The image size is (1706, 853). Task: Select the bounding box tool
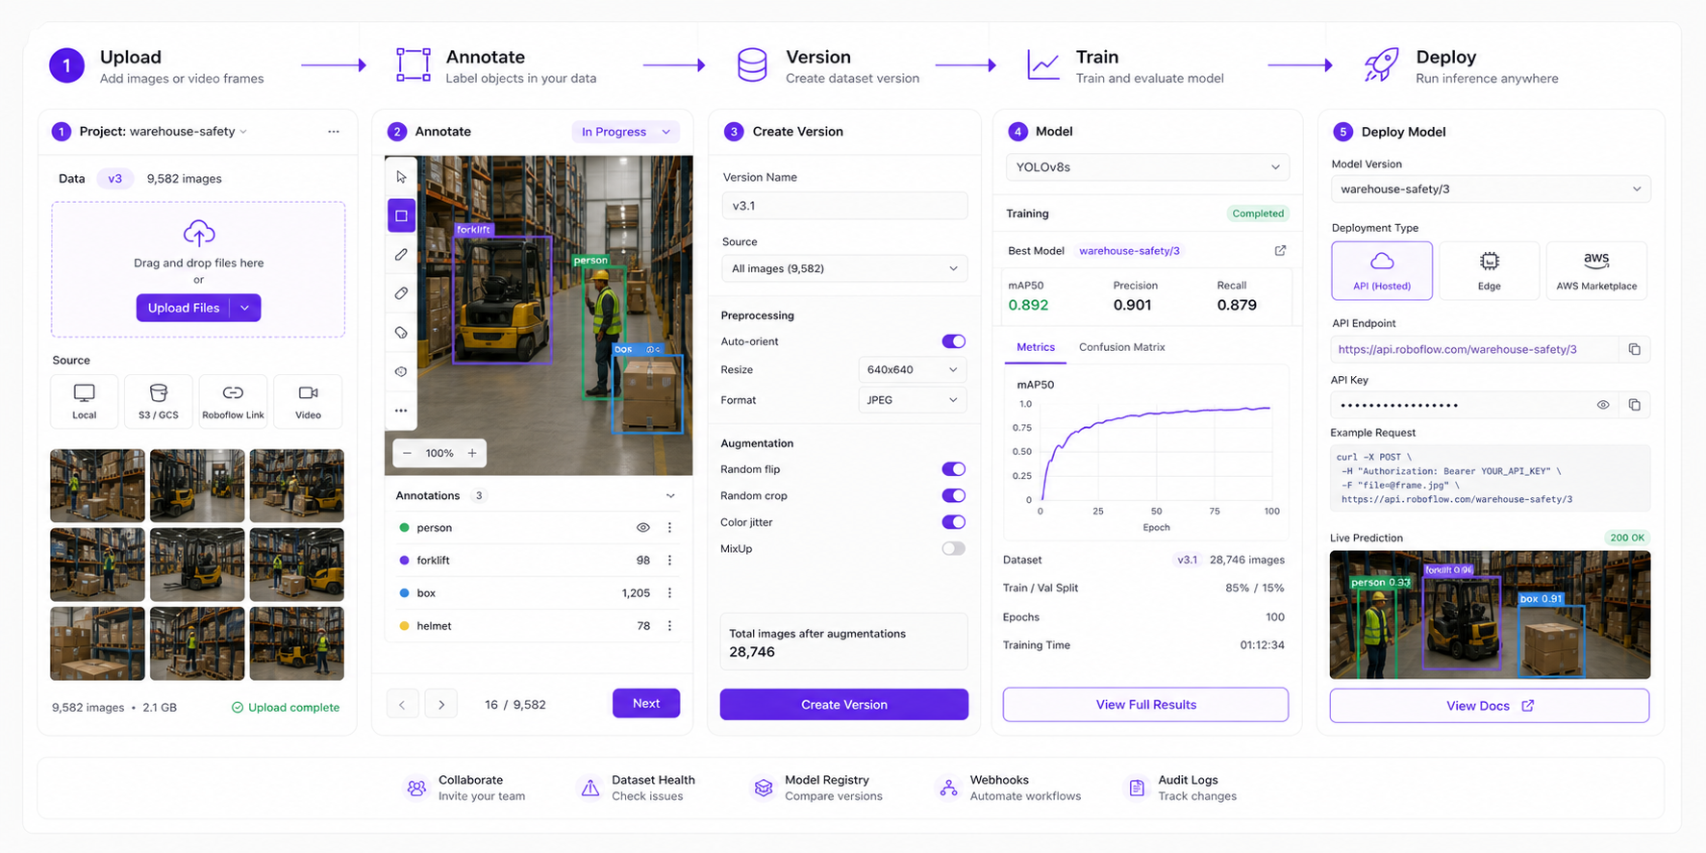click(x=401, y=215)
